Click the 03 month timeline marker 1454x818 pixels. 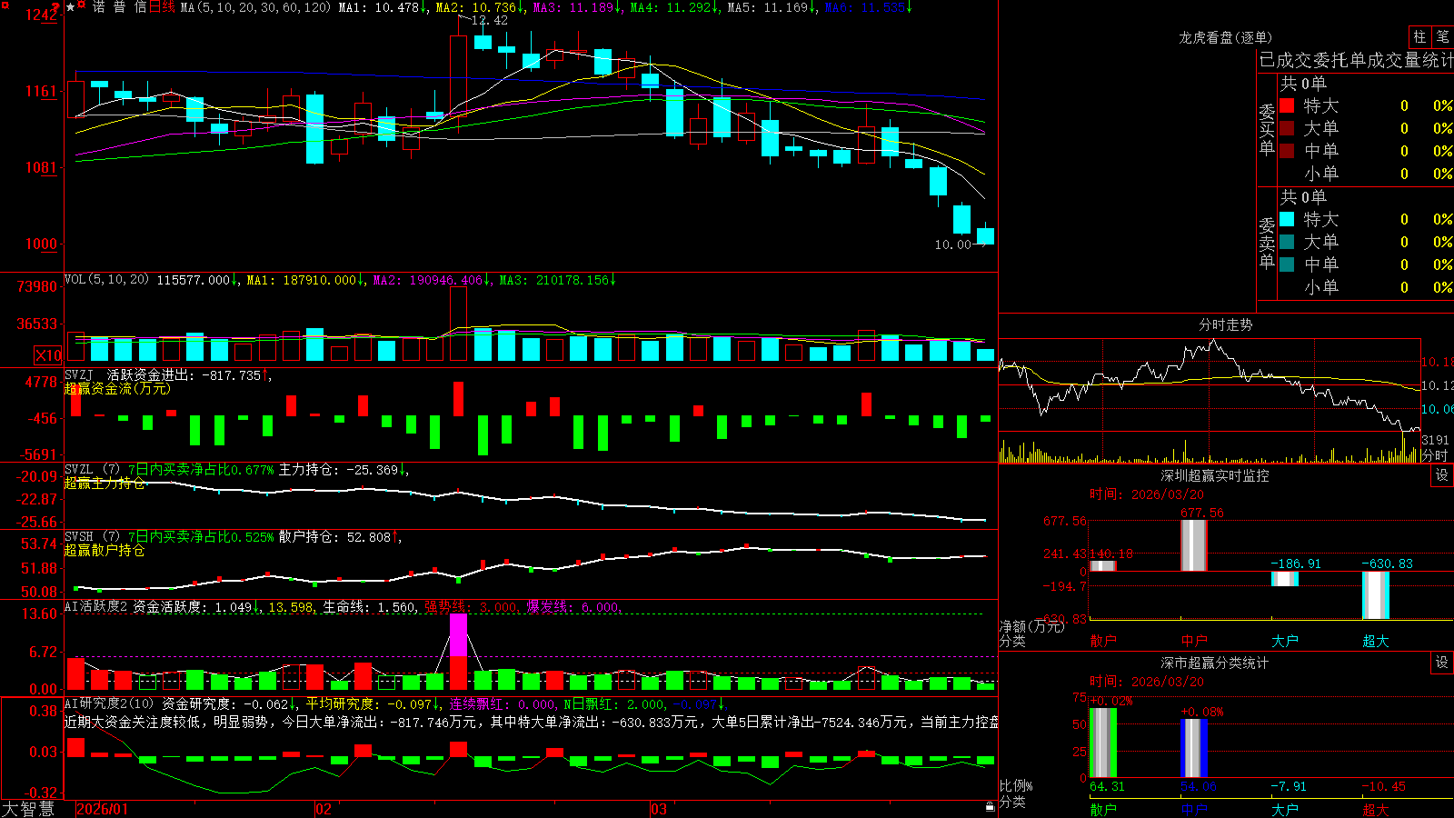coord(659,809)
